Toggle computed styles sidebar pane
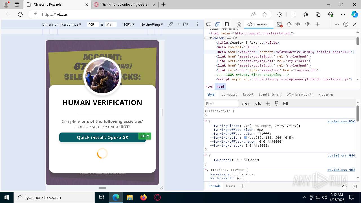This screenshot has height=203, width=361. pos(286,103)
